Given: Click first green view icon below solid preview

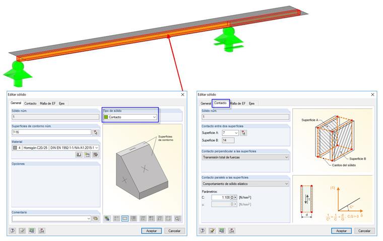Looking at the screenshot, I should pyautogui.click(x=107, y=218).
